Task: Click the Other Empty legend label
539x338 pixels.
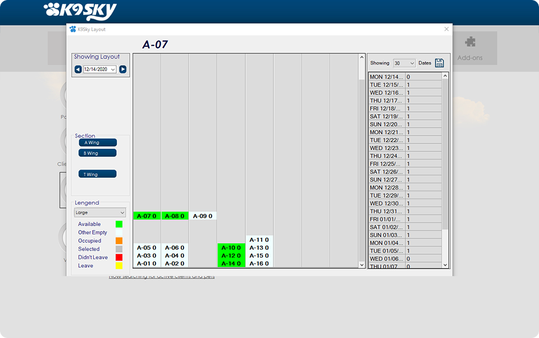Action: tap(93, 232)
